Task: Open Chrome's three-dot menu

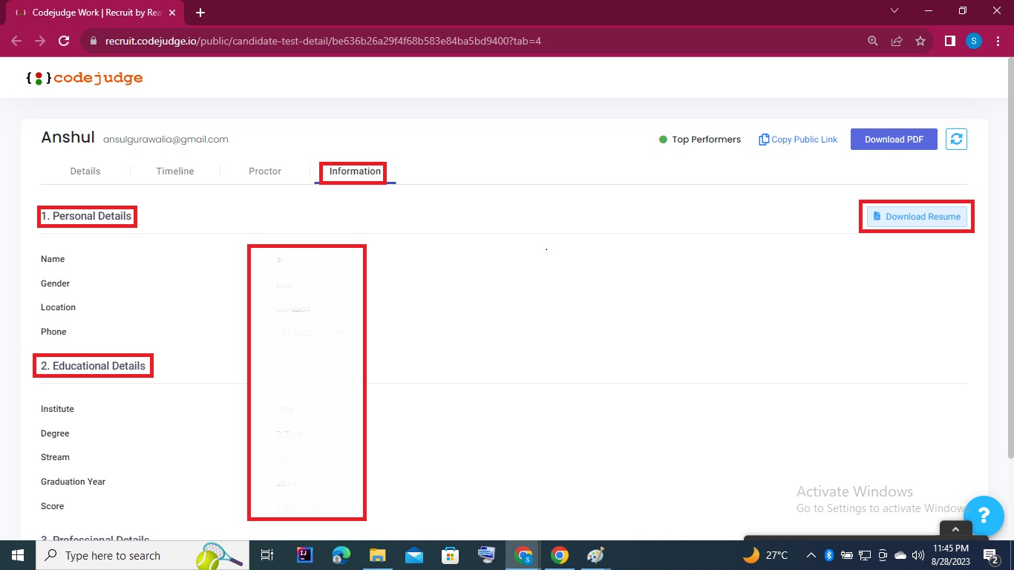Action: 998,41
